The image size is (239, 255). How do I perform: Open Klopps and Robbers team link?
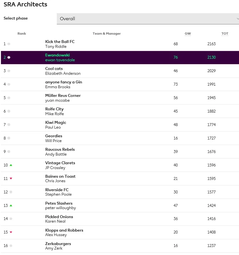click(x=64, y=230)
